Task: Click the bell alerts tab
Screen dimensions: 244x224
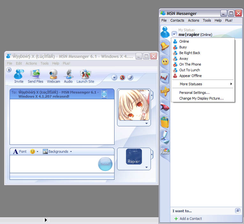Action: (165, 46)
